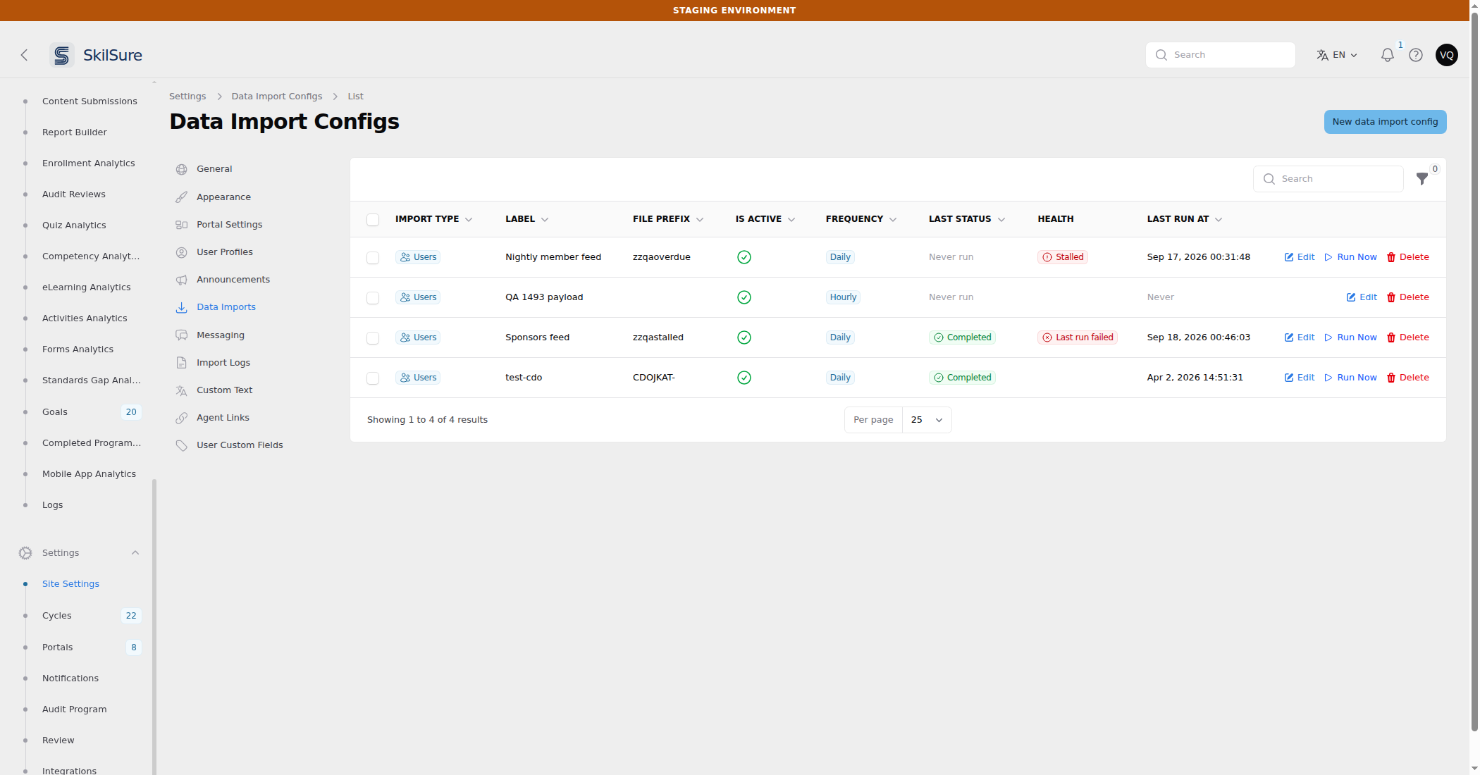1480x775 pixels.
Task: Collapse the Settings sidebar section chevron
Action: [135, 553]
